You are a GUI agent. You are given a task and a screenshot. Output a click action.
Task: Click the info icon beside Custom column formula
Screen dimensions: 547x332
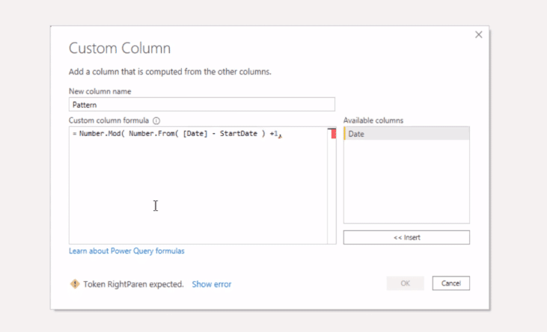click(156, 120)
